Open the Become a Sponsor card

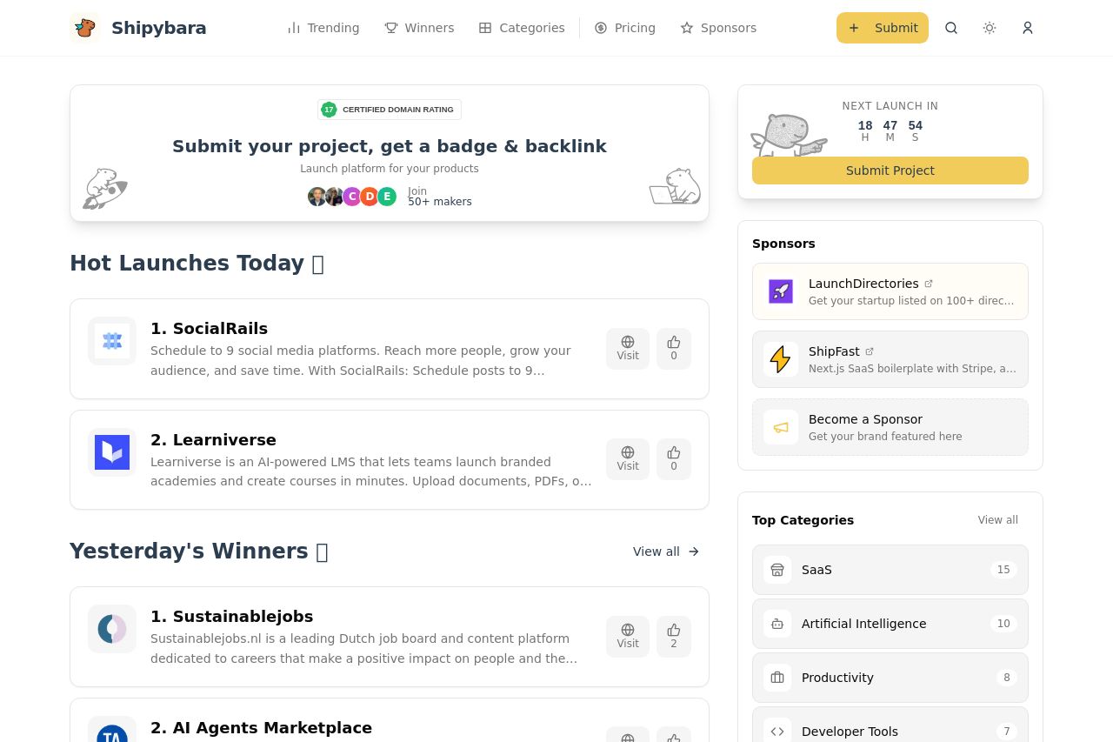tap(890, 427)
